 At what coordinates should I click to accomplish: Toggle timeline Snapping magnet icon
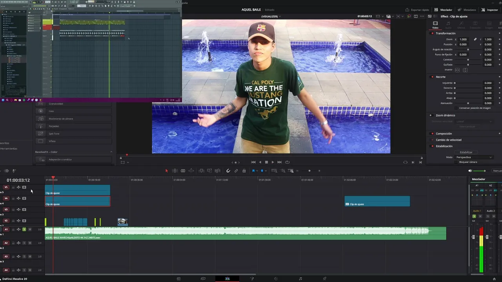(228, 171)
